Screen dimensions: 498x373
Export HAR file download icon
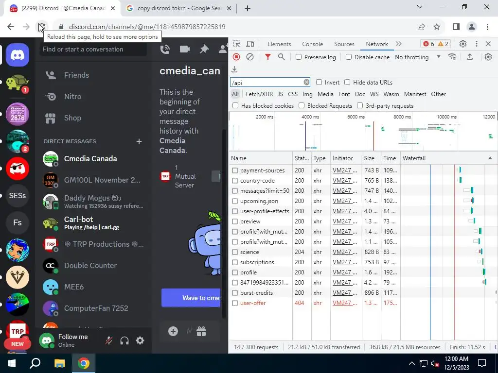pos(234,69)
